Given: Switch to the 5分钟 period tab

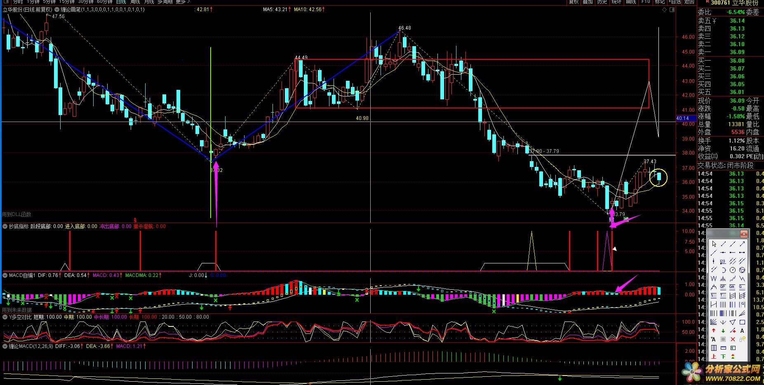Looking at the screenshot, I should pyautogui.click(x=49, y=2).
